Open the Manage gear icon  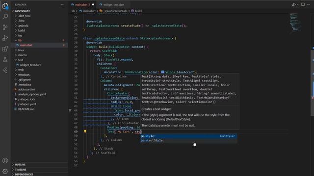(5, 171)
